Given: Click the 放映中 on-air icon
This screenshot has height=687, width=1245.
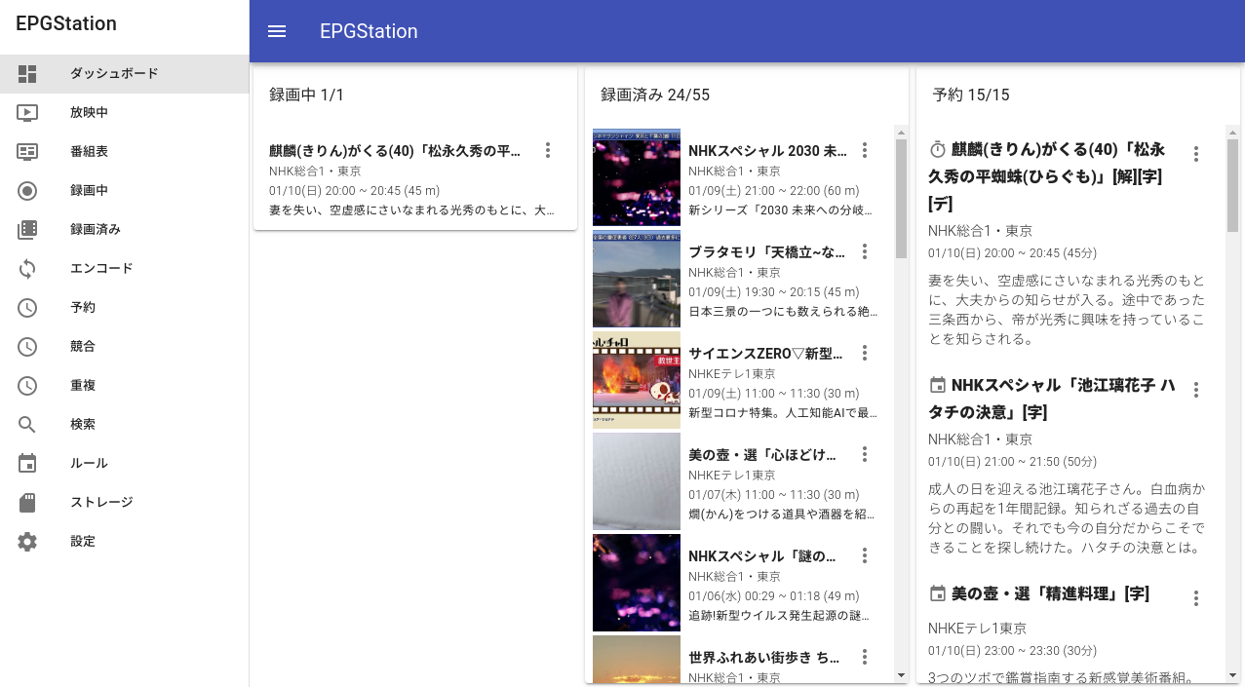Looking at the screenshot, I should pyautogui.click(x=27, y=112).
